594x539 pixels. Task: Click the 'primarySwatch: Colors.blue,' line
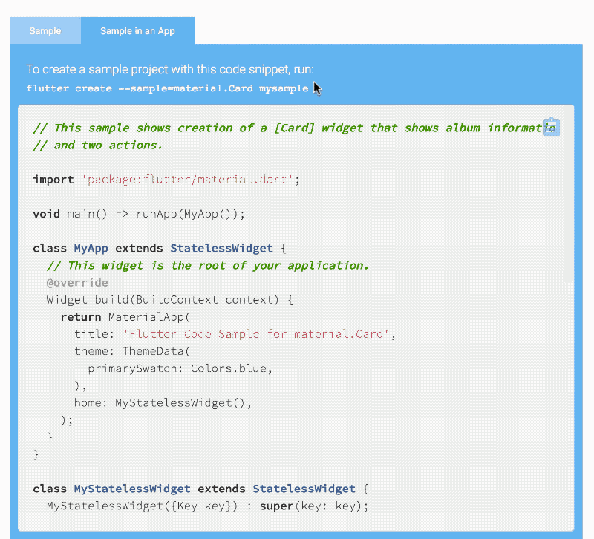pyautogui.click(x=180, y=368)
